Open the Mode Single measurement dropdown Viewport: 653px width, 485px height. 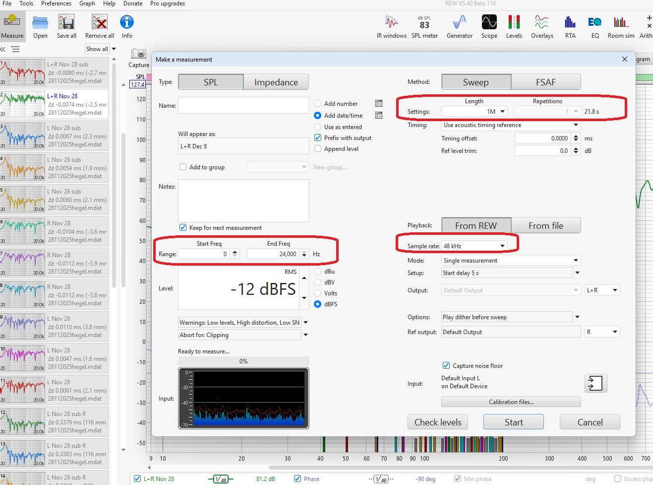(x=510, y=261)
